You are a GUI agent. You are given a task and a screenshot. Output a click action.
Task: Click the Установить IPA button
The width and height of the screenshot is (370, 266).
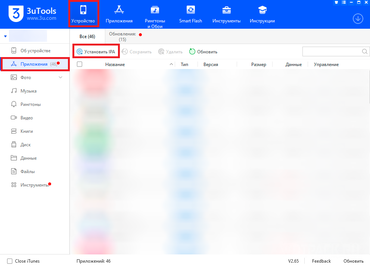96,52
